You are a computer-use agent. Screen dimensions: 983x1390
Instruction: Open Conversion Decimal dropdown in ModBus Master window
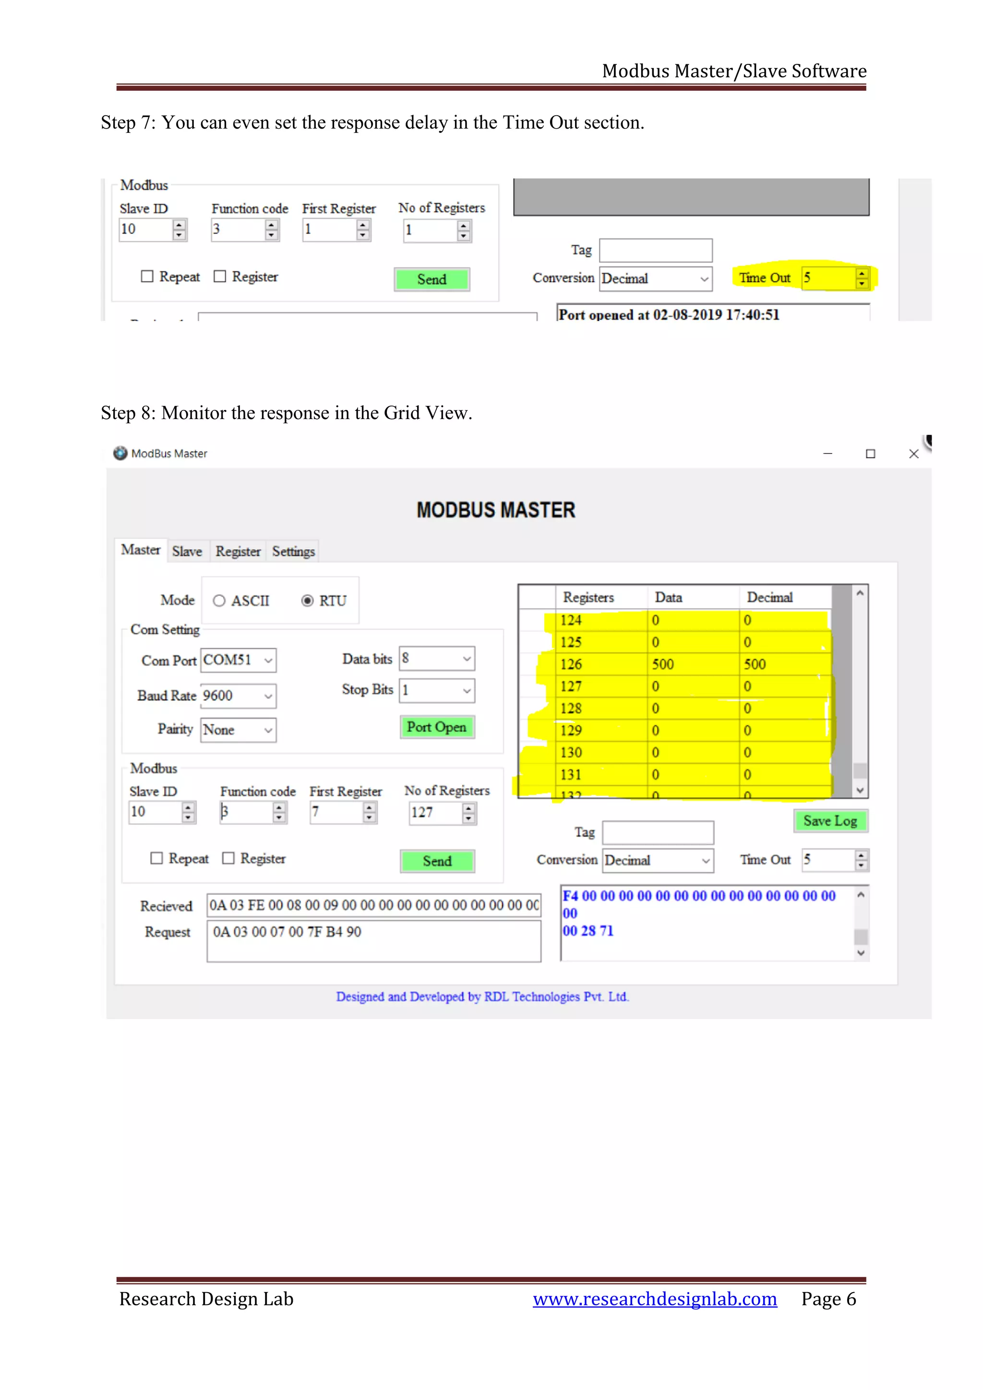(658, 861)
